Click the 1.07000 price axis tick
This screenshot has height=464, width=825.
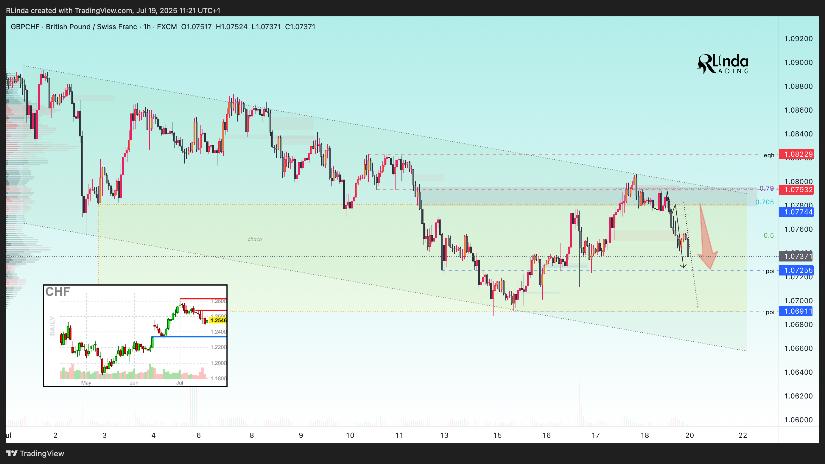798,301
